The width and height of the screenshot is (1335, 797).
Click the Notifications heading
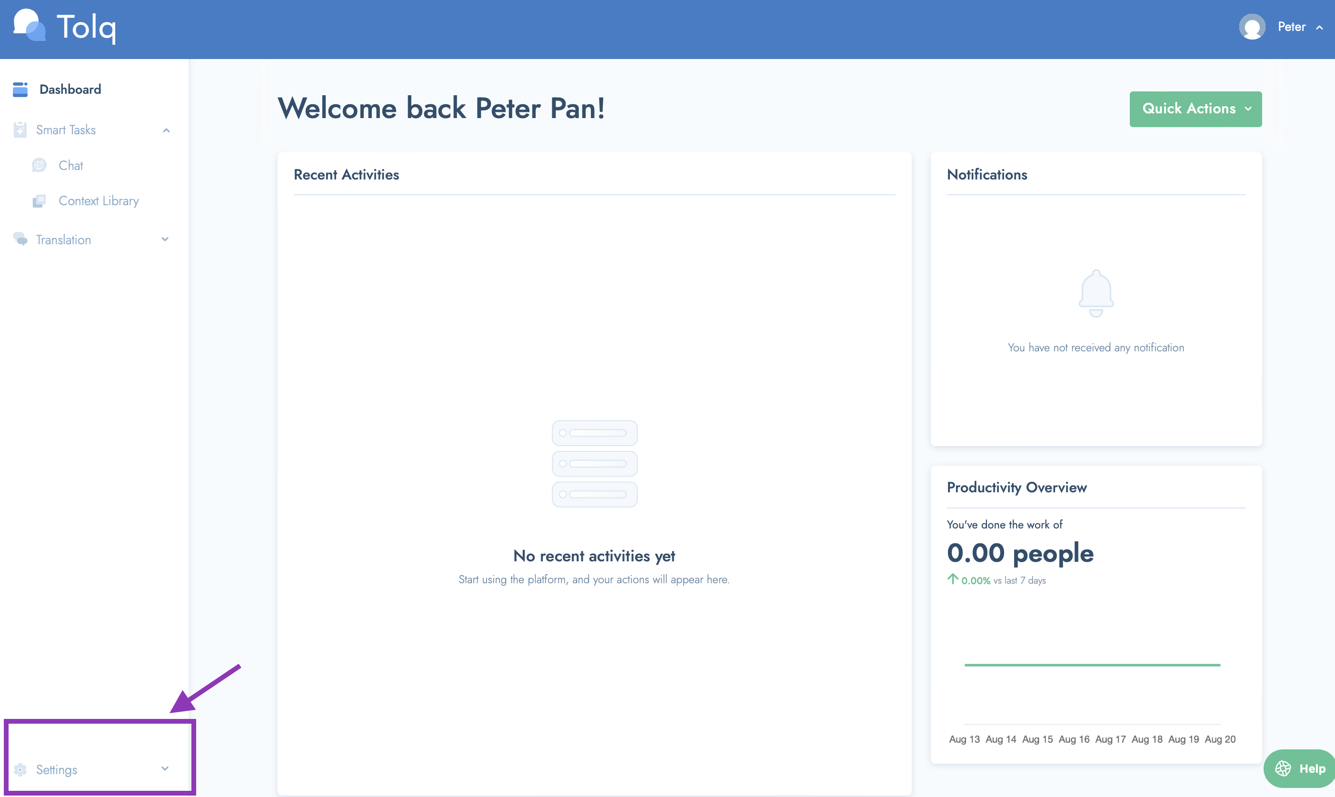(x=987, y=175)
